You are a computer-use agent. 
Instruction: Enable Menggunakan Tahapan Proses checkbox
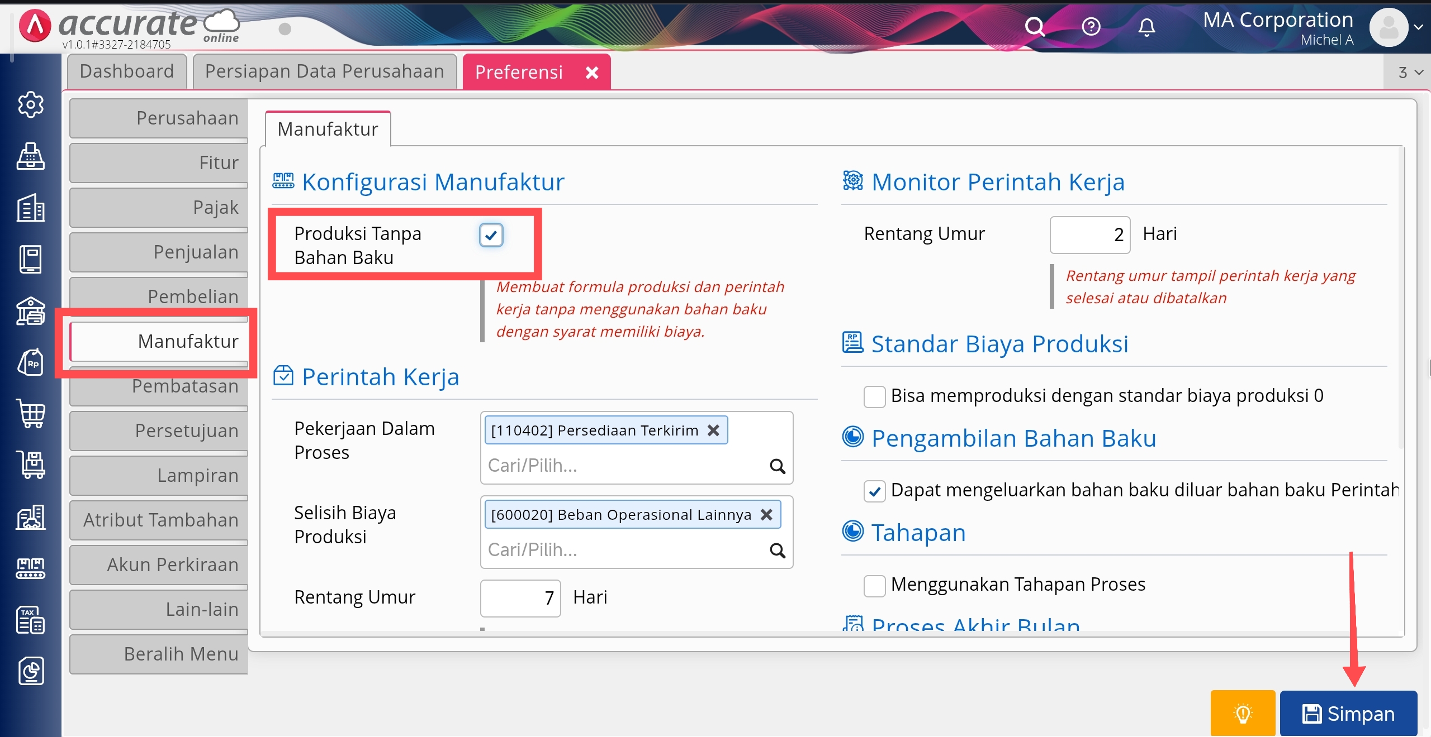pos(874,586)
